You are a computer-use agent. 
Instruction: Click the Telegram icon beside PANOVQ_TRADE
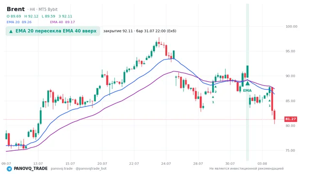tap(9, 169)
